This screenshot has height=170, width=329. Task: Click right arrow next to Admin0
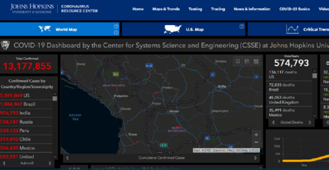click(x=50, y=163)
